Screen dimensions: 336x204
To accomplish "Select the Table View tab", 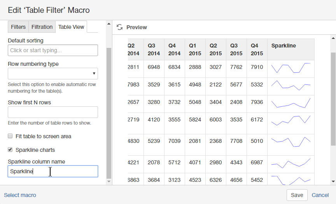I will tap(71, 27).
